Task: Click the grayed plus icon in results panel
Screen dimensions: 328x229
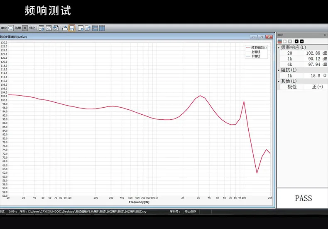Action: [285, 41]
